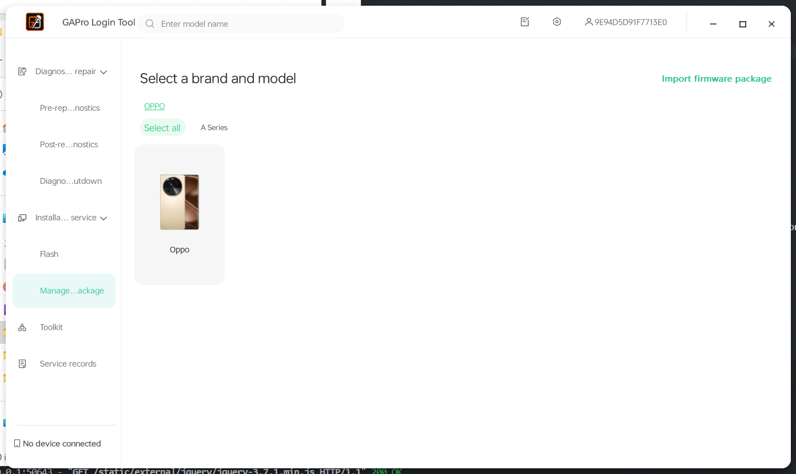Open the Toolkit menu entry
The height and width of the screenshot is (474, 796).
[x=51, y=327]
